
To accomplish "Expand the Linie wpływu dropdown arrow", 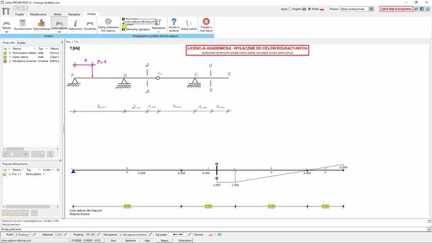I will coord(59,32).
